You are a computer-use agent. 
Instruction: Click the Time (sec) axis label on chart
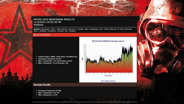point(108,75)
